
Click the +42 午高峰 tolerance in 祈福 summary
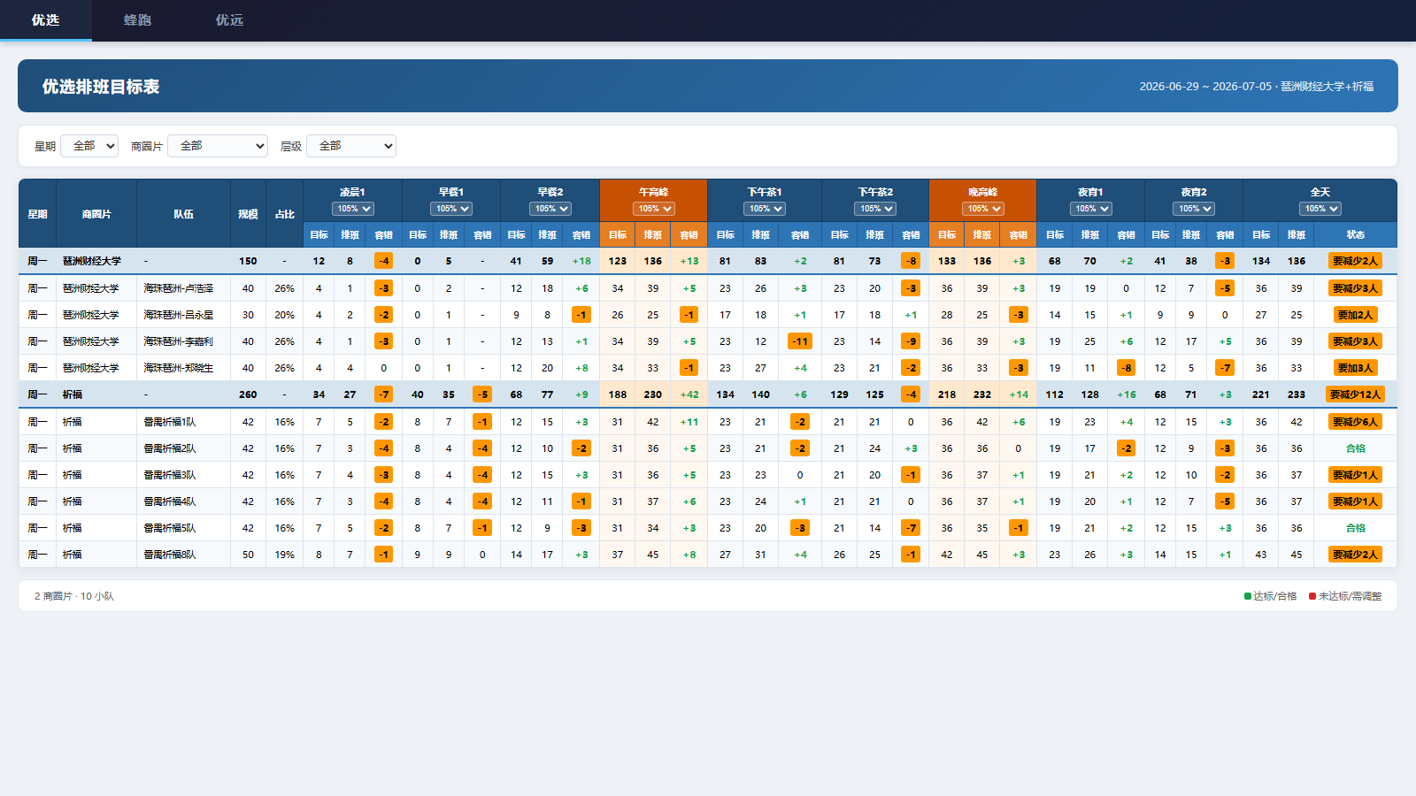pyautogui.click(x=689, y=394)
